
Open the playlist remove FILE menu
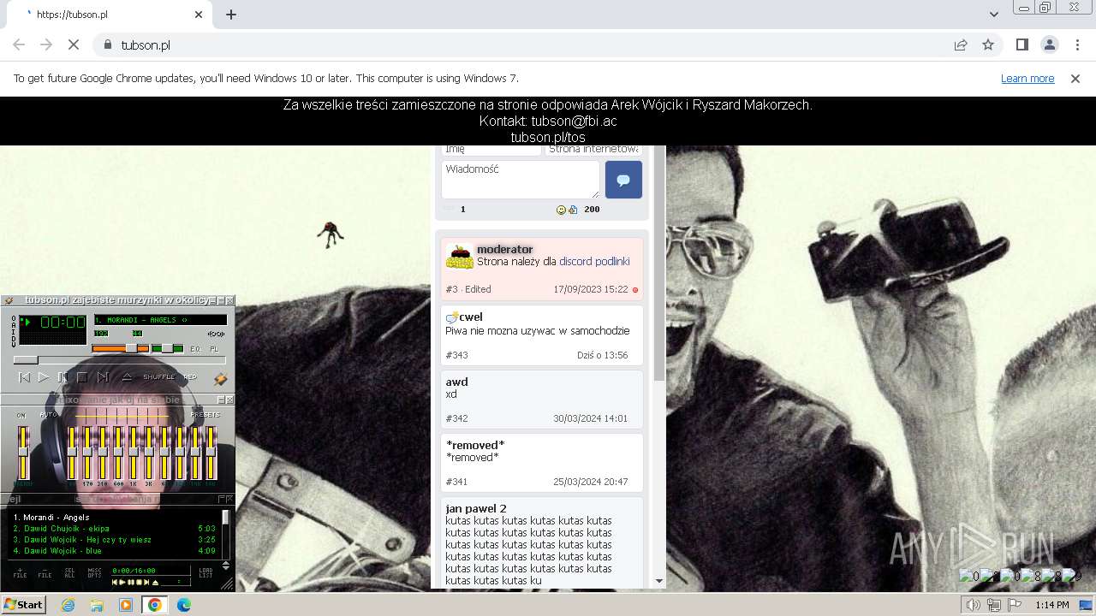(x=45, y=573)
